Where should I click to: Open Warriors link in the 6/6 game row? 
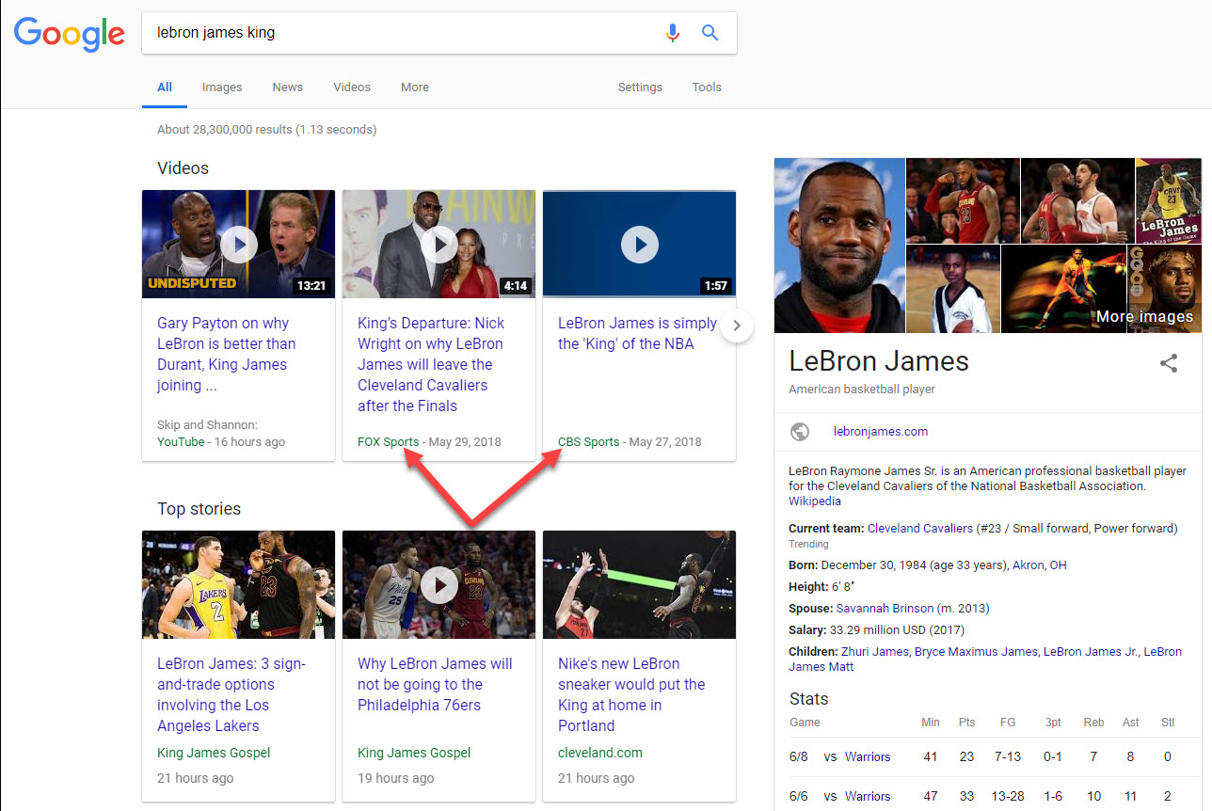tap(868, 796)
